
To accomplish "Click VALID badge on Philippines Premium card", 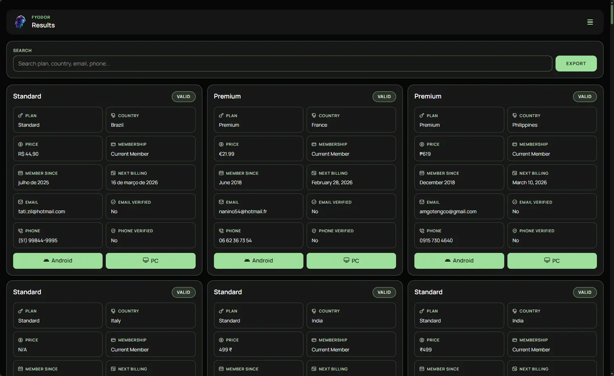I will 585,96.
